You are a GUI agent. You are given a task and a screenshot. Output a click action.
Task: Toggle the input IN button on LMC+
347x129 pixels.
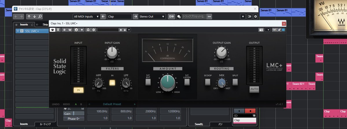(78, 90)
